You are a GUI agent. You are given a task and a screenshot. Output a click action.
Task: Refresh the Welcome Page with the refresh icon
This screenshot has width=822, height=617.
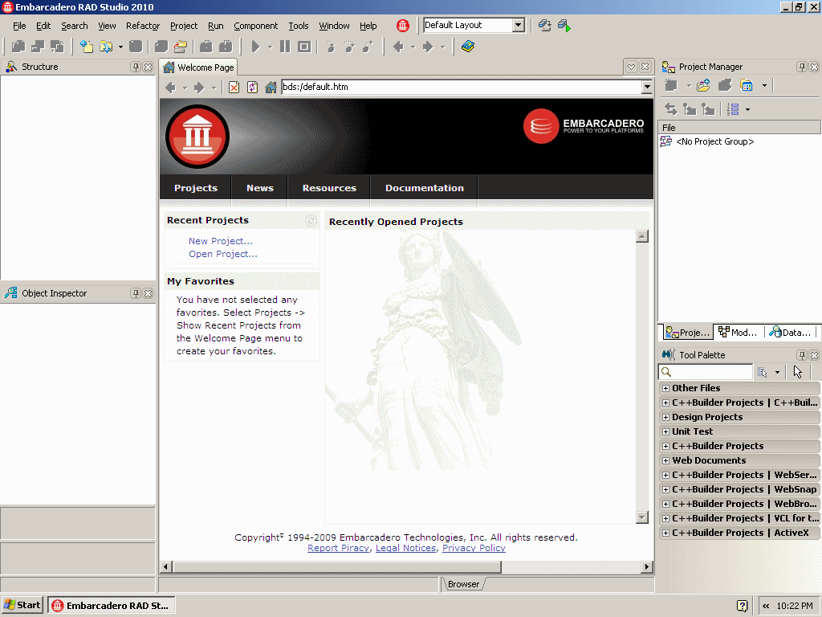click(250, 86)
